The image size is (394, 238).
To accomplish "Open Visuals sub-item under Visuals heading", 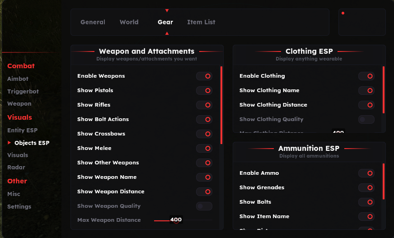I will click(x=18, y=155).
